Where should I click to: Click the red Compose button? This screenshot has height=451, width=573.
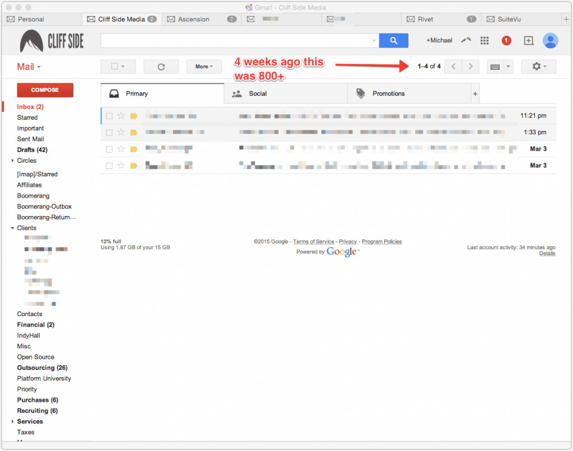(x=45, y=90)
